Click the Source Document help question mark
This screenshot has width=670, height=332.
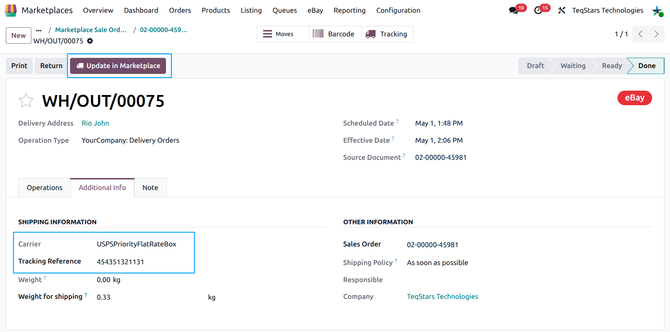click(404, 155)
